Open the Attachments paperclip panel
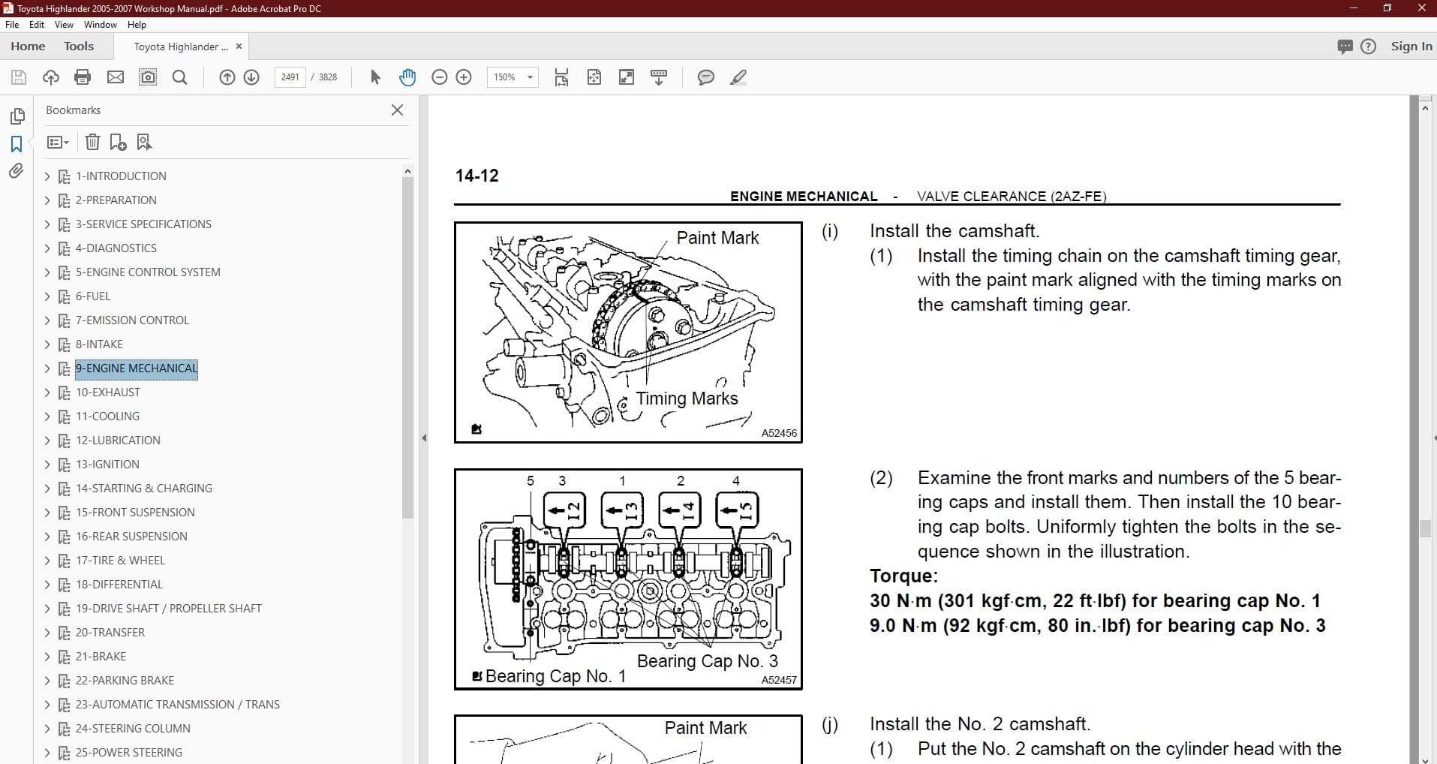 coord(17,171)
